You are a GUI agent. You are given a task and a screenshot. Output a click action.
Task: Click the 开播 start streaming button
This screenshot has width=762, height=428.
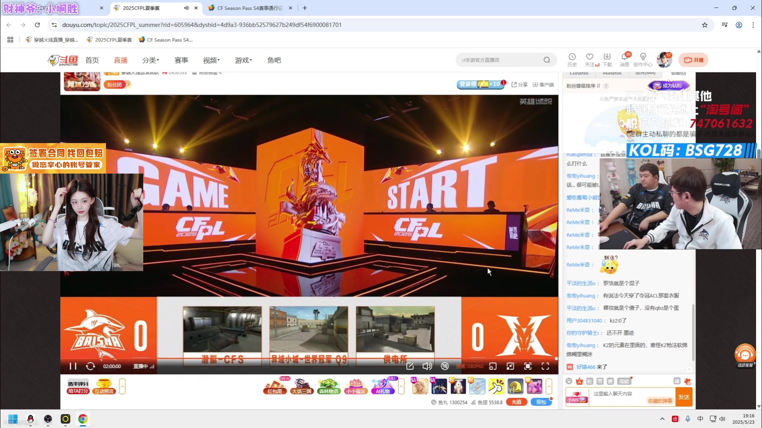(x=693, y=60)
